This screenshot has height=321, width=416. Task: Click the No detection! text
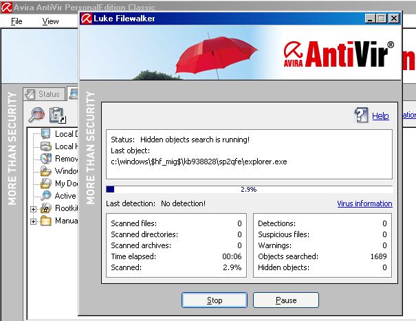[x=184, y=203]
